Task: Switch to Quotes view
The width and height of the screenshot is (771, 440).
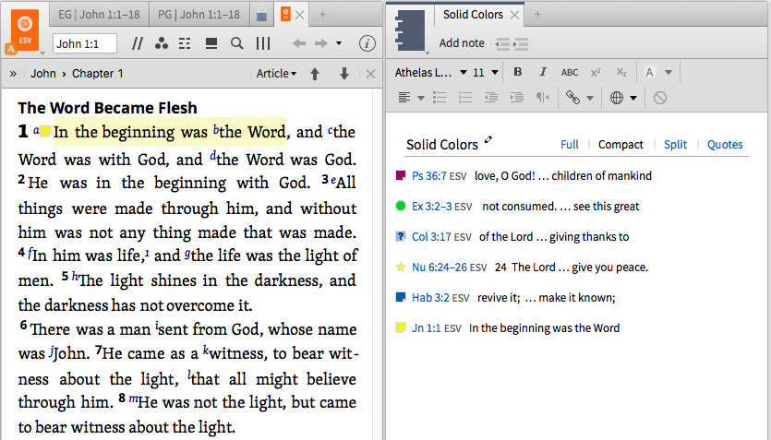Action: [x=725, y=145]
